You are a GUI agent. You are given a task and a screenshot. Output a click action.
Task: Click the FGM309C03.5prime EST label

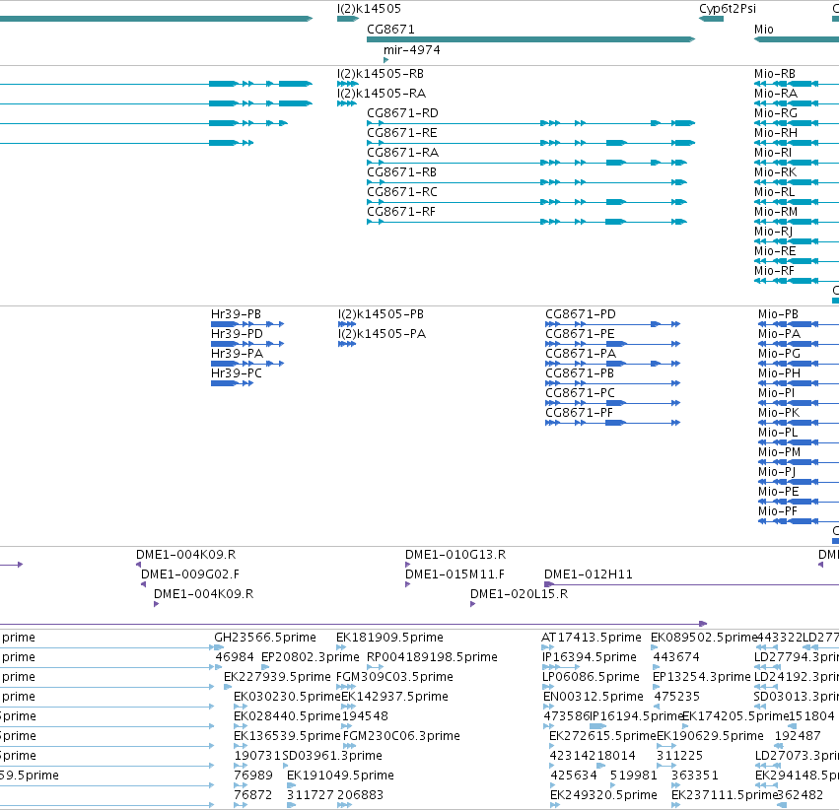pos(394,677)
